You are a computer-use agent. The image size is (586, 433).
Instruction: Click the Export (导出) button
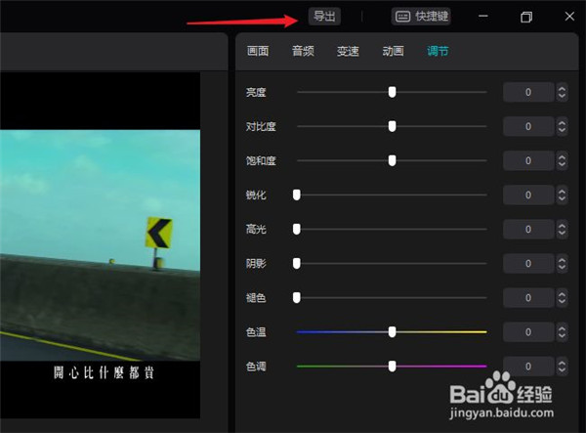coord(323,17)
